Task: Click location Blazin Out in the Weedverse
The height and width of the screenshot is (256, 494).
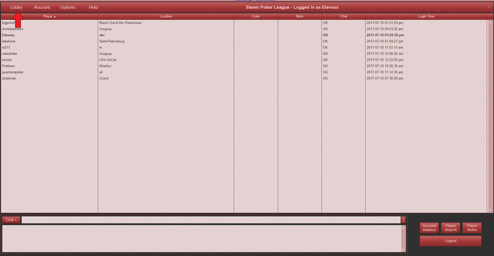Action: tap(120, 23)
